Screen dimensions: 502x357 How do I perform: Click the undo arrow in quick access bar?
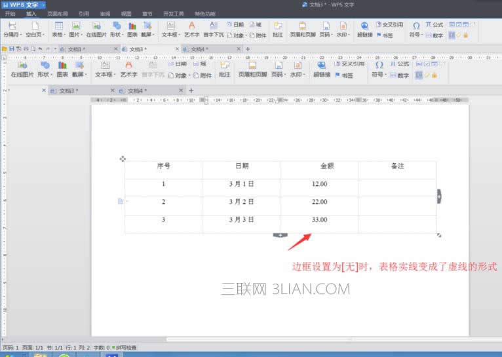41,49
